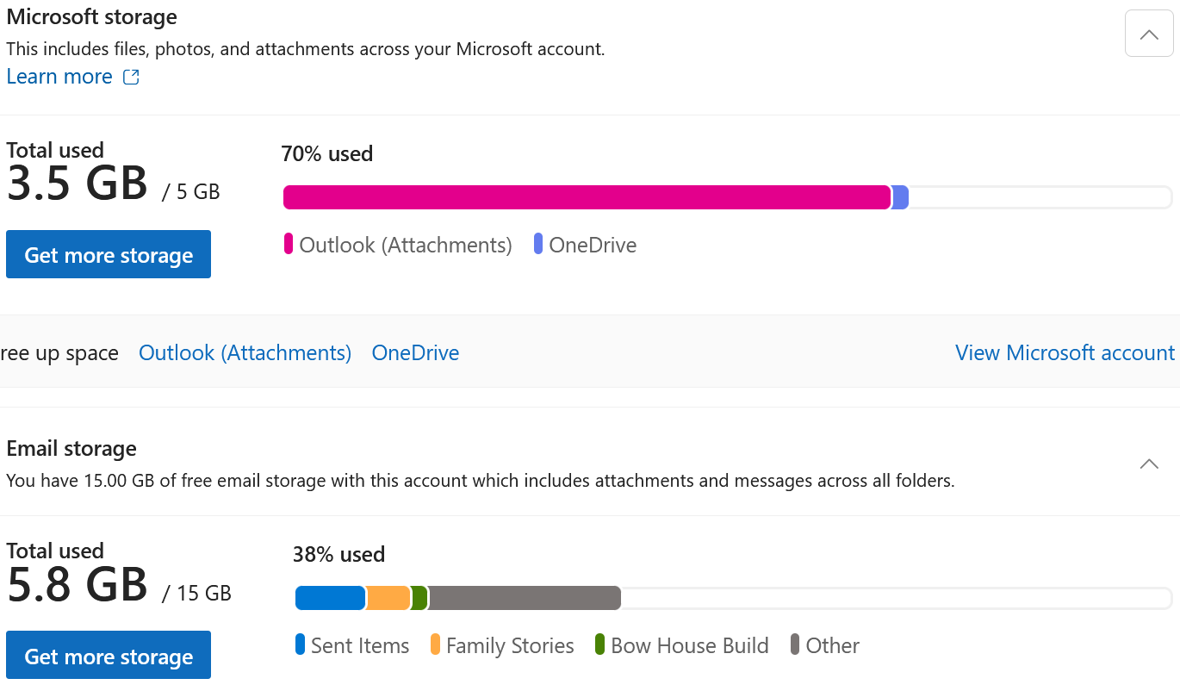Collapse the Microsoft storage section
Viewport: 1180px width, 691px height.
(x=1149, y=34)
